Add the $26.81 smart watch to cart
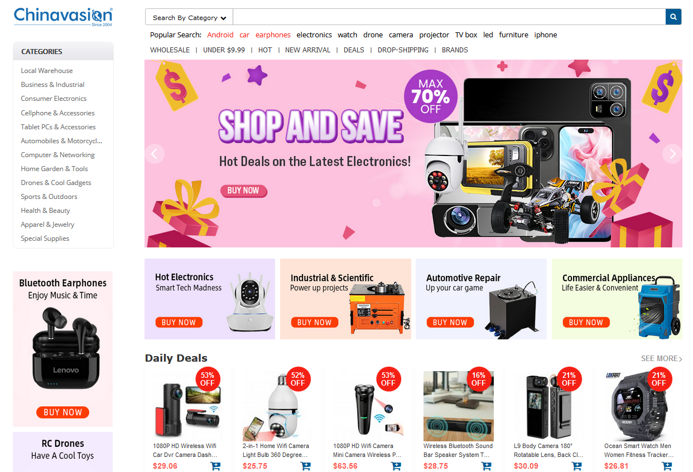 (x=667, y=466)
